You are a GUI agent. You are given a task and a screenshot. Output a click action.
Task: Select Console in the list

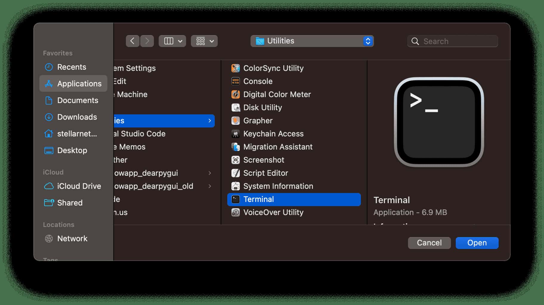point(294,81)
